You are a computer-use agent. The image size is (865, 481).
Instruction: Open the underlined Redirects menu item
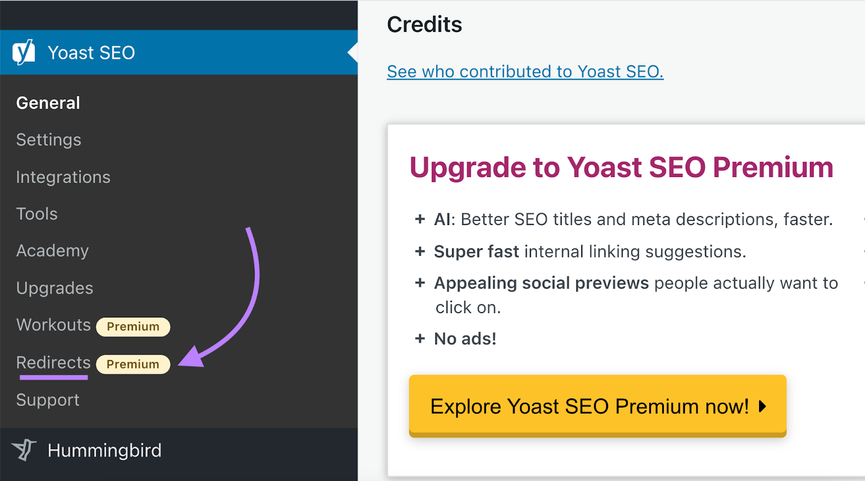(x=52, y=362)
